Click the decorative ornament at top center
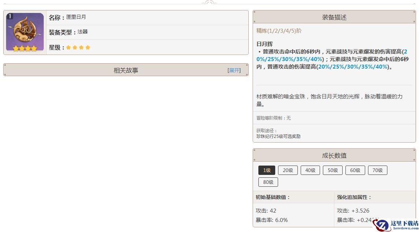420x232 pixels. tap(210, 3)
